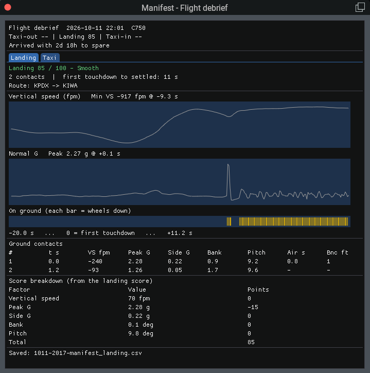
Task: Click 'Peak 2.27 g @ +0.1 s' label
Action: pos(84,154)
